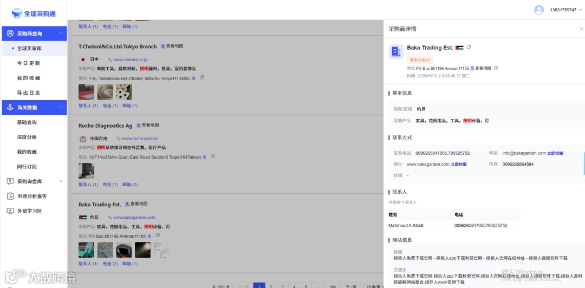Open 深度分析 in the sidebar
The width and height of the screenshot is (585, 288).
pos(27,137)
